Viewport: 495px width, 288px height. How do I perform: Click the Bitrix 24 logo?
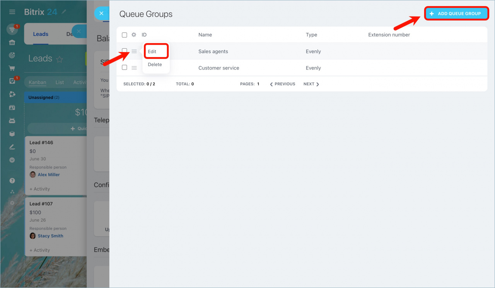click(x=41, y=12)
